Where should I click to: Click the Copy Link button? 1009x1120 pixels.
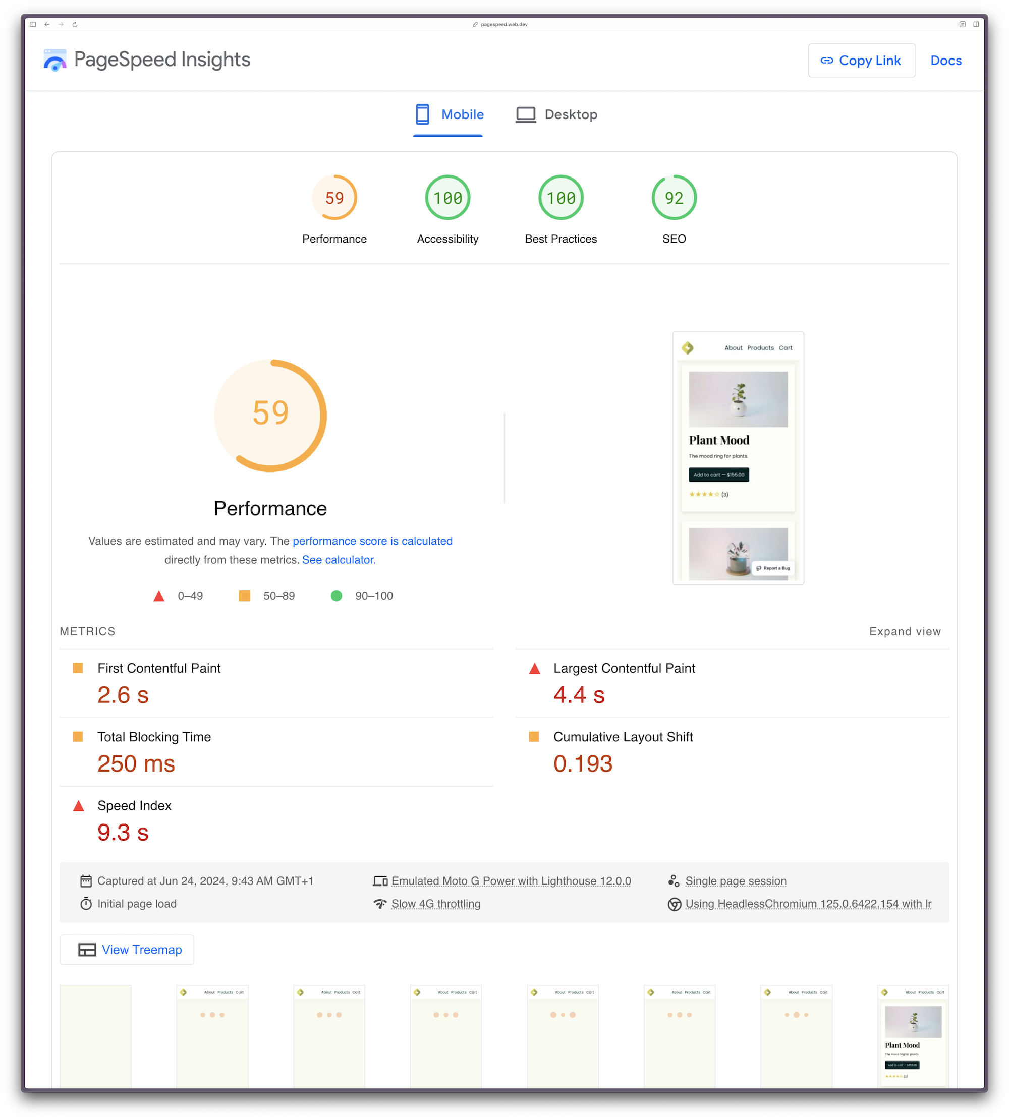(862, 61)
